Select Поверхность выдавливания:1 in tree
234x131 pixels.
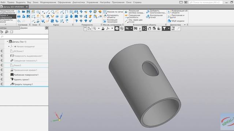(x=26, y=56)
